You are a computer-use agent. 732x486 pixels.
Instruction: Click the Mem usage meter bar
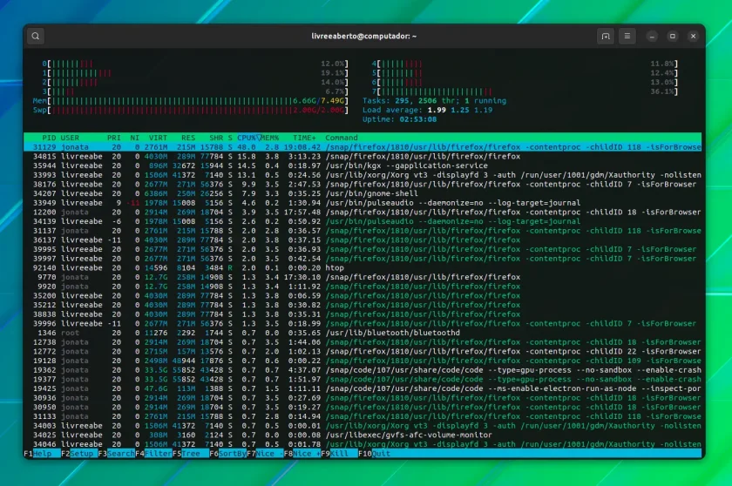(x=191, y=101)
